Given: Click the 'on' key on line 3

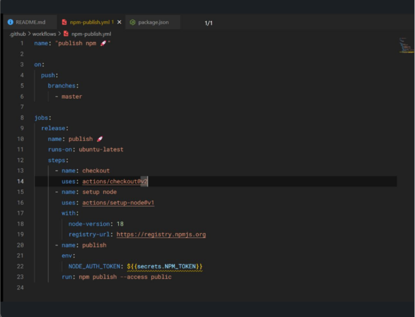Looking at the screenshot, I should click(37, 65).
